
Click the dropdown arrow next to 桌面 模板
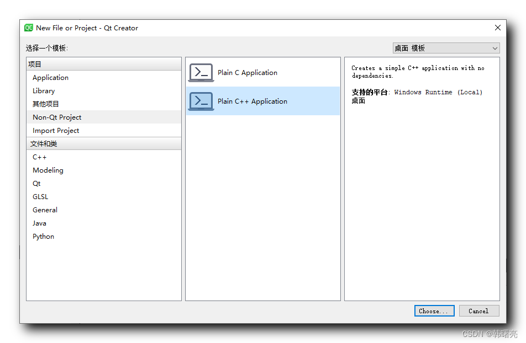495,48
